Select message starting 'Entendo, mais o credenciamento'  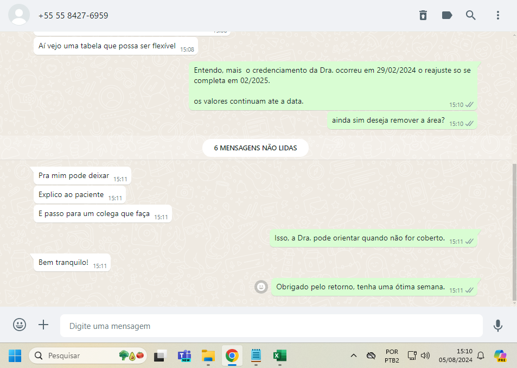pos(333,86)
